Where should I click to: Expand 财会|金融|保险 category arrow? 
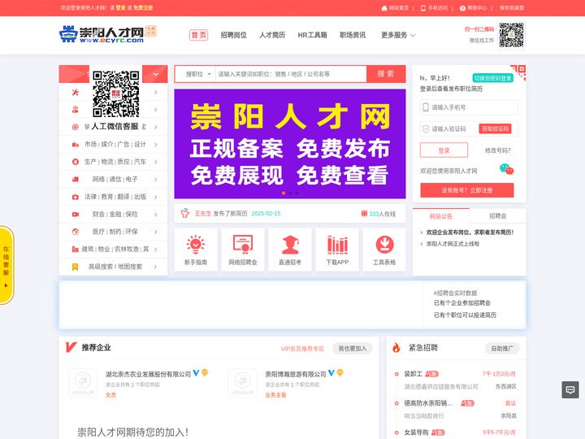pos(155,215)
